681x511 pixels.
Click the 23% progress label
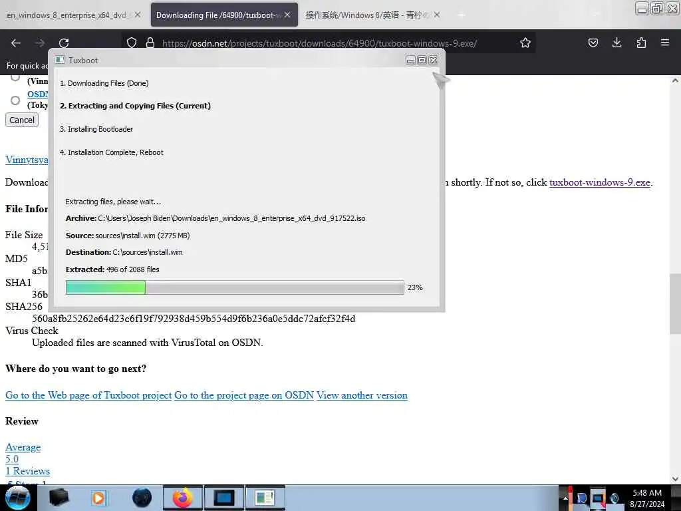[x=415, y=287]
